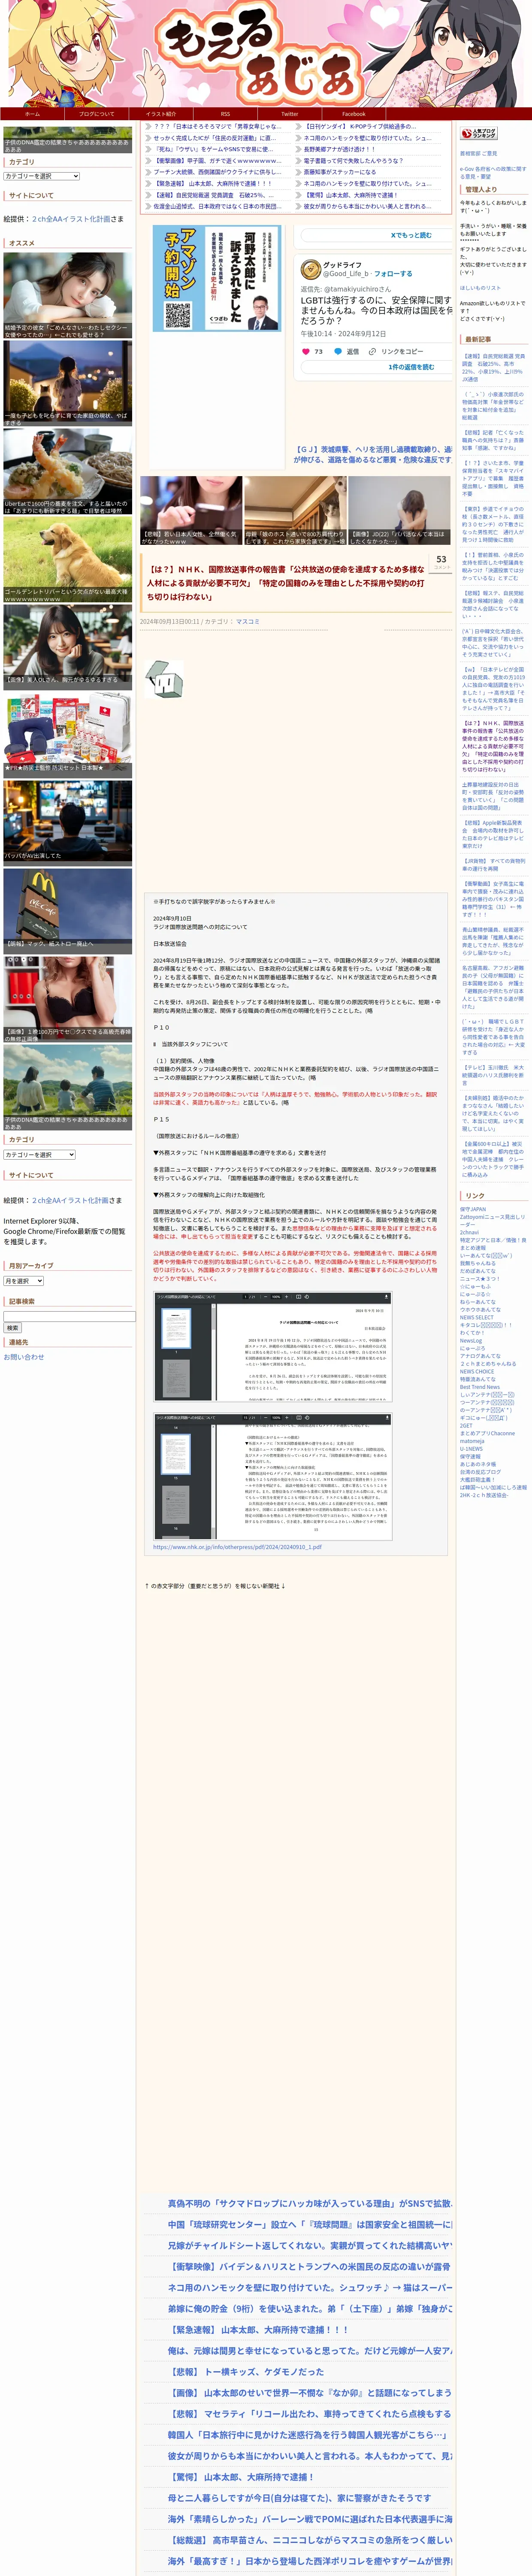Open the NHK 国際放送事件 article title

click(287, 582)
